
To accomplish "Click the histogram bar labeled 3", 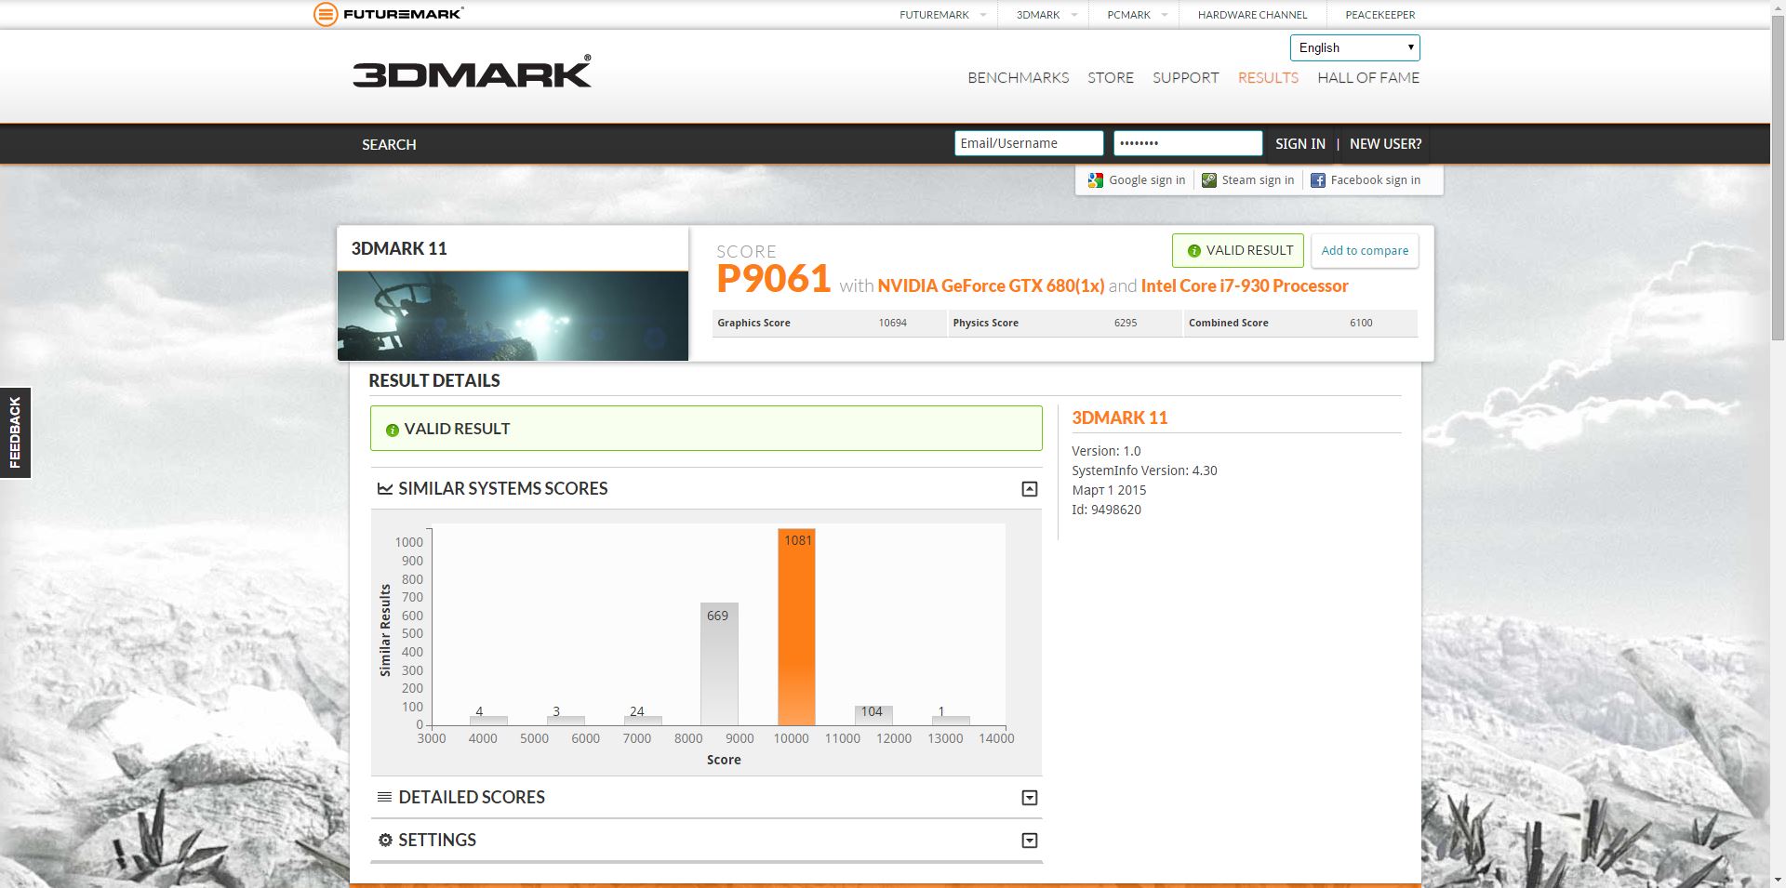I will [566, 721].
